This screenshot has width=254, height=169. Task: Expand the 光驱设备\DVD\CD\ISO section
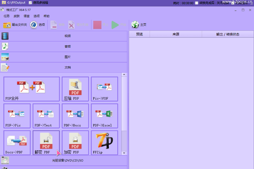tap(64, 161)
